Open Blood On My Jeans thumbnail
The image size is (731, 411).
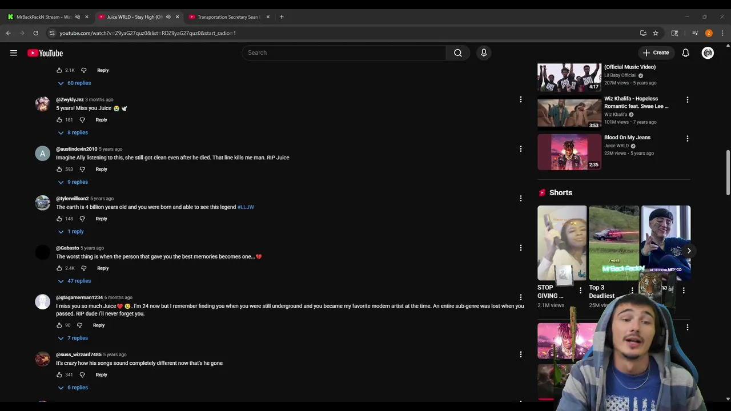(569, 152)
